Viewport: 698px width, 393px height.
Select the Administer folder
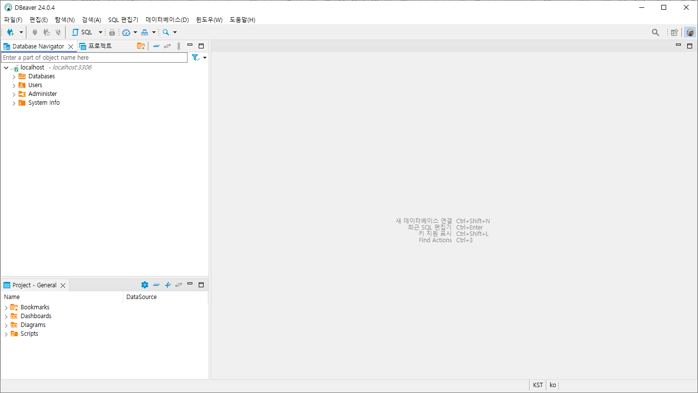coord(43,94)
